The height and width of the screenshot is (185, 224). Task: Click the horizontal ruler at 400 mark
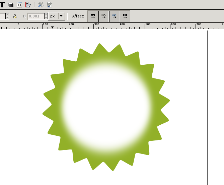pos(122,25)
